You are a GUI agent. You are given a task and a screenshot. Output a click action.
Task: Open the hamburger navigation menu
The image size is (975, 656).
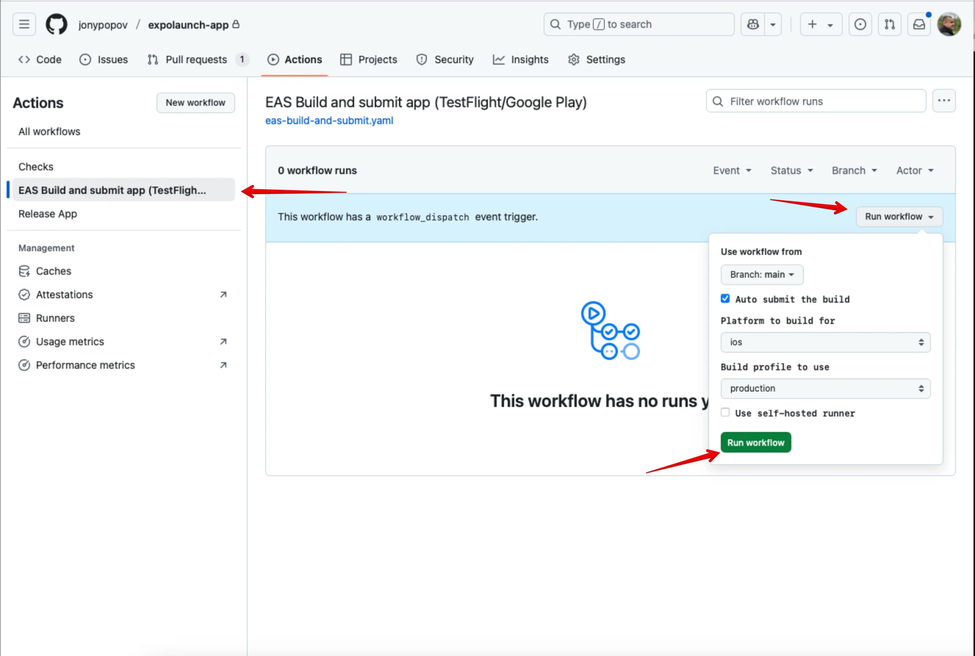(24, 24)
